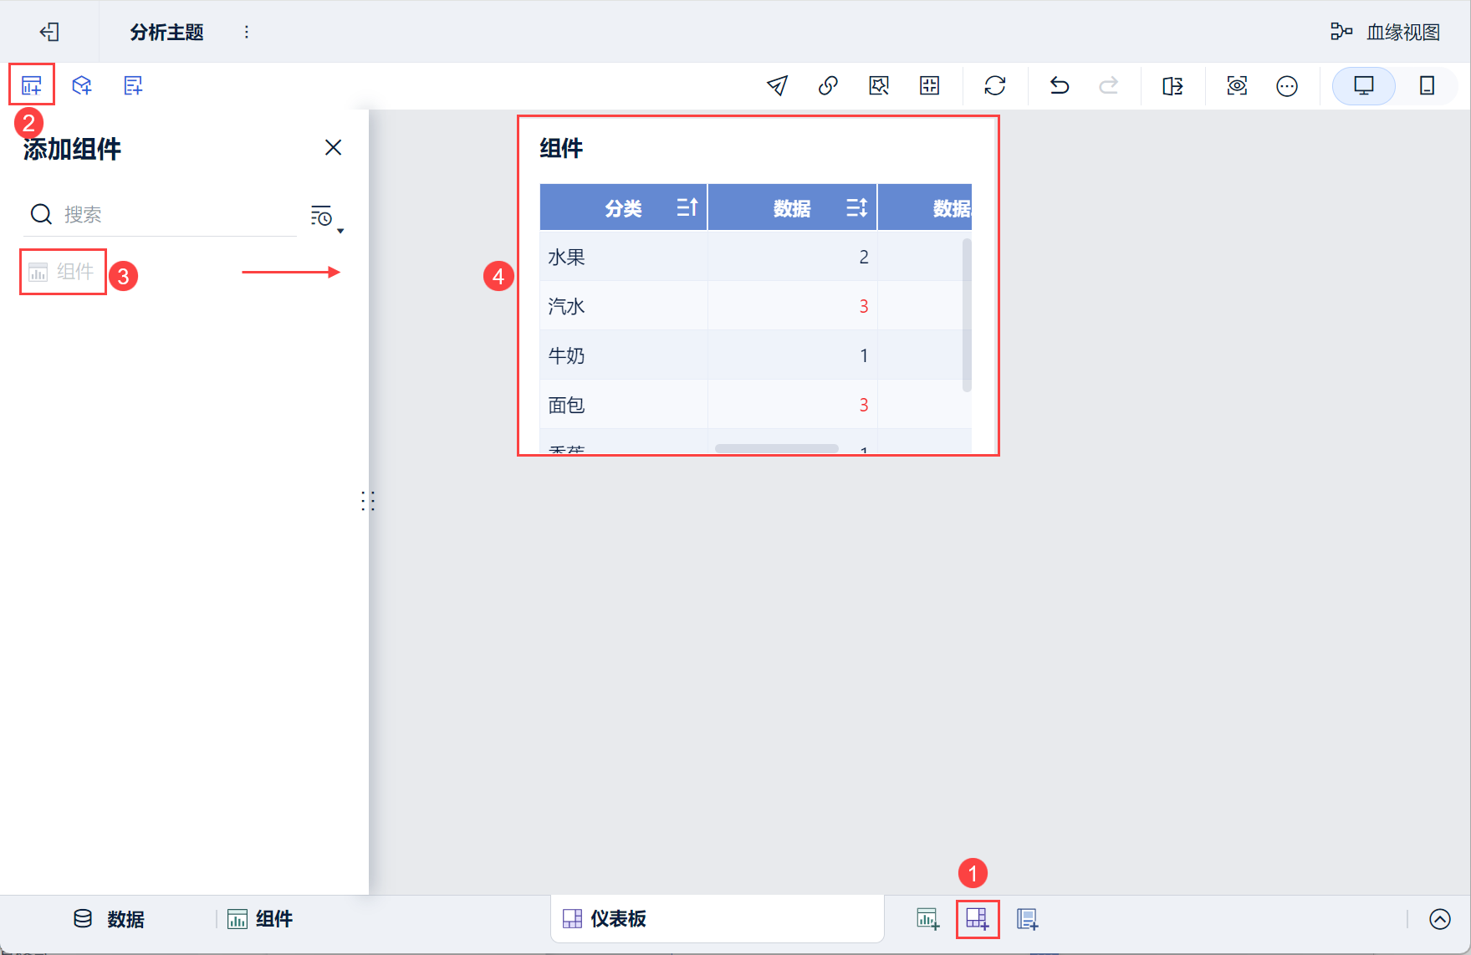Close the 添加组件 panel
This screenshot has height=955, width=1471.
point(333,148)
